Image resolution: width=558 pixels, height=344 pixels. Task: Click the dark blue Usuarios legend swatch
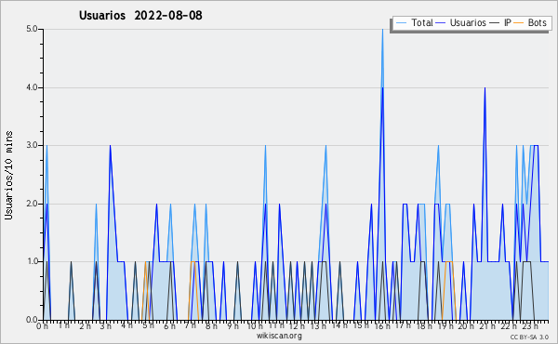(441, 22)
